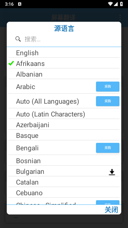Screen dimensions: 128x228
Task: Open the three-dot overflow menu
Action: [120, 17]
